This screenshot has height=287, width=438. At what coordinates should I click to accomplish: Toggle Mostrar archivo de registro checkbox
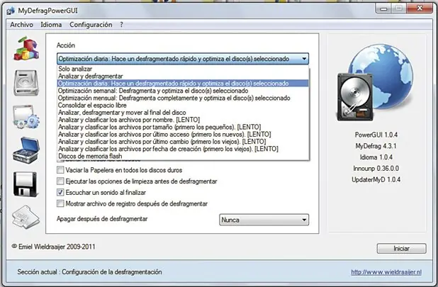pyautogui.click(x=60, y=203)
